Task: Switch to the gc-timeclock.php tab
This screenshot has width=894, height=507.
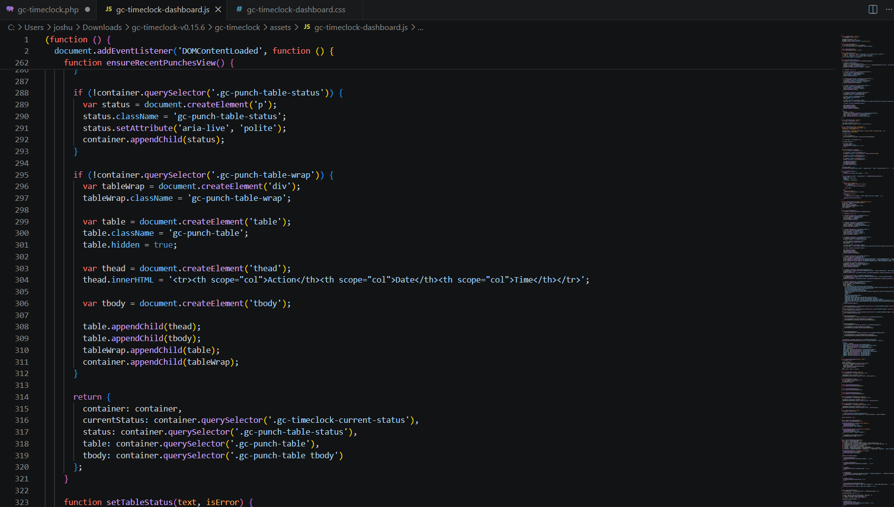Action: coord(48,9)
